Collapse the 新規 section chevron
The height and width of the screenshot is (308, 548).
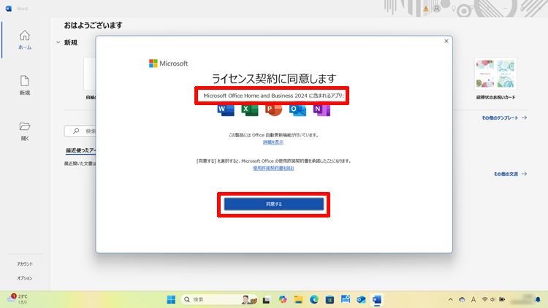[x=58, y=43]
